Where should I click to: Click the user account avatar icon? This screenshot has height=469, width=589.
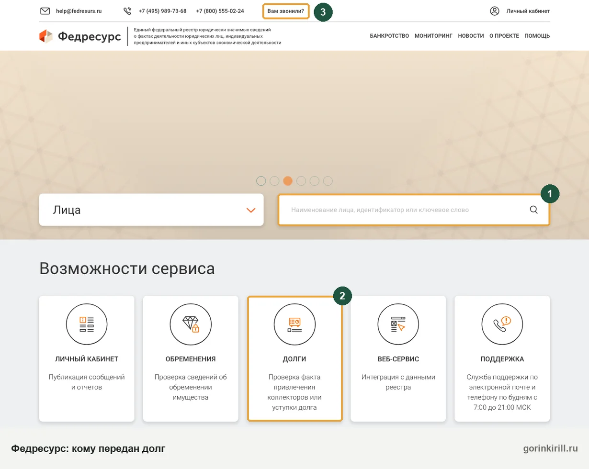[495, 11]
